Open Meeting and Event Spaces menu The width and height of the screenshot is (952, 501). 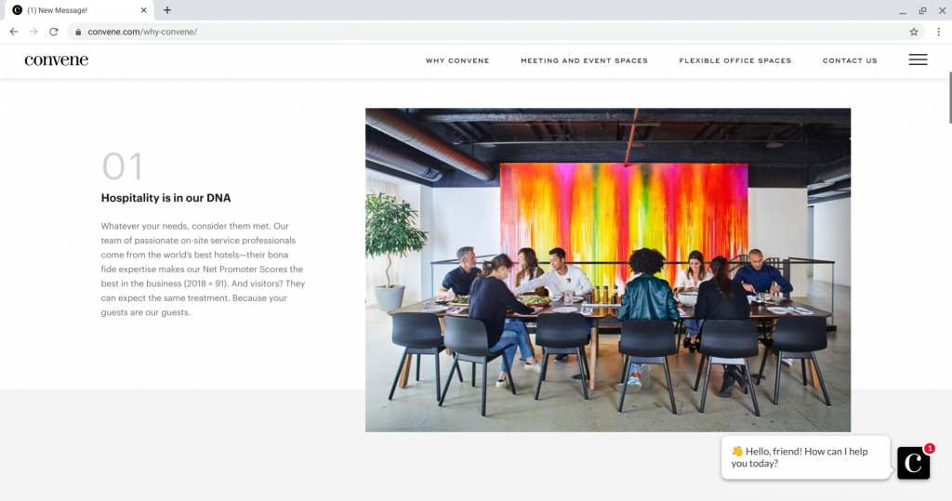pos(584,60)
